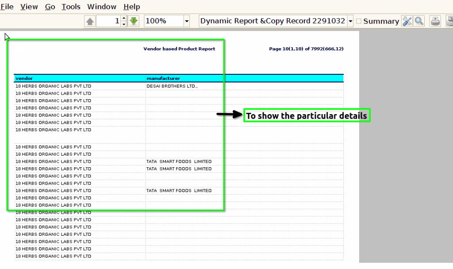Viewport: 453px width, 269px height.
Task: Open the Window menu
Action: click(102, 7)
